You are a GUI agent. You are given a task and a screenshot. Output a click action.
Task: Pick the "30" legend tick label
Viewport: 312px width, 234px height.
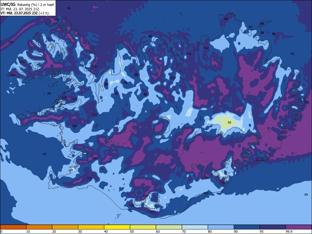click(x=80, y=232)
